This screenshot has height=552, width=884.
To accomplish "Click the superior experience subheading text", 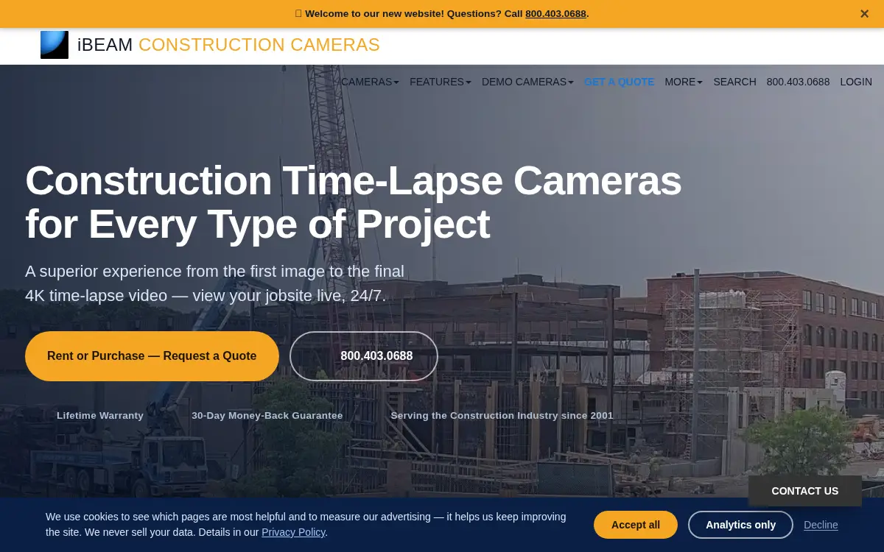I will tap(214, 283).
